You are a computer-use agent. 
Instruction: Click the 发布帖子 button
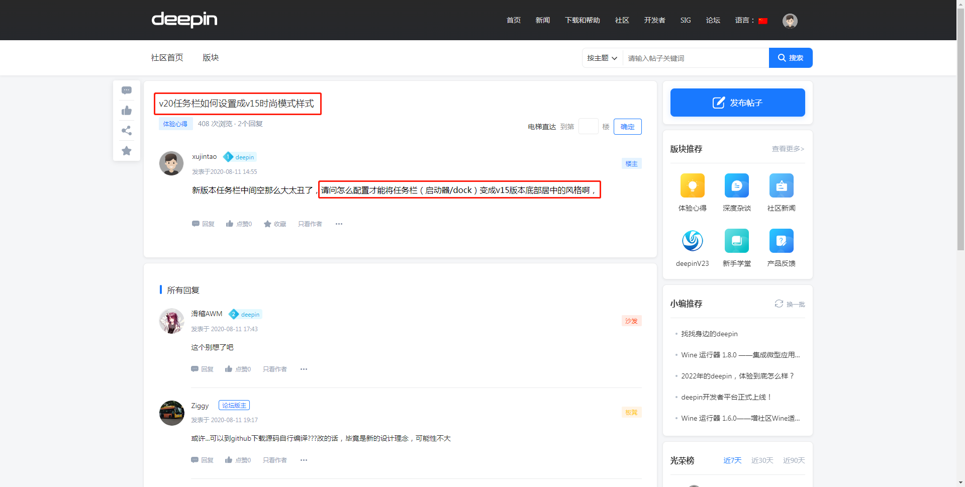click(x=738, y=103)
